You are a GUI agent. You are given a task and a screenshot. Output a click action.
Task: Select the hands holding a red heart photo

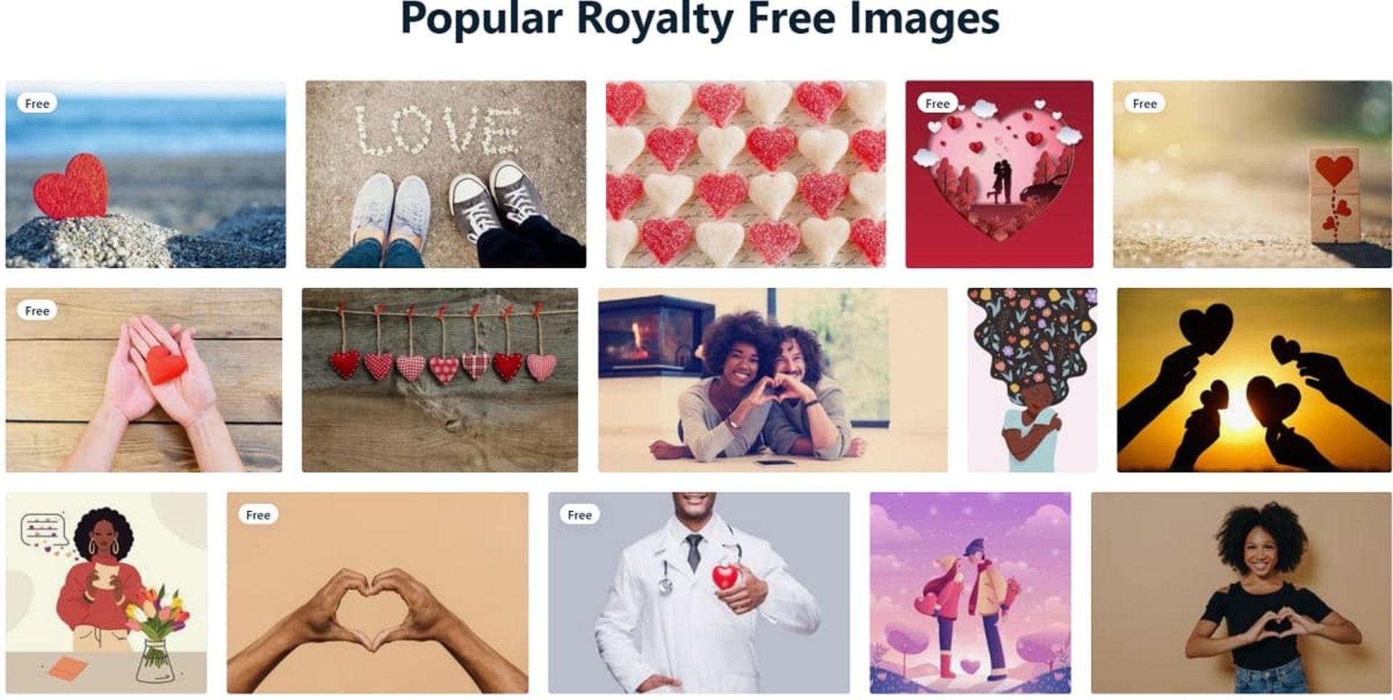pos(144,380)
